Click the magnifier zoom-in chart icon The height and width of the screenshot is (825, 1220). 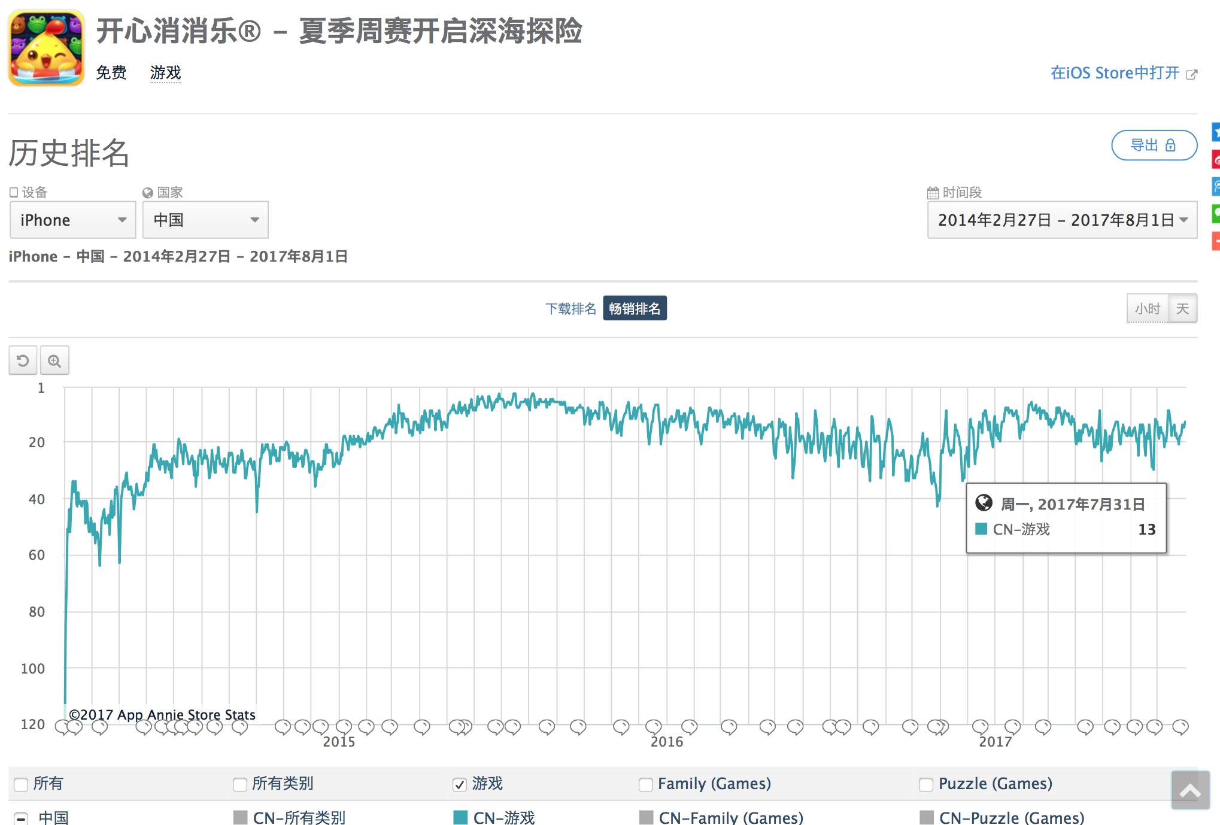pyautogui.click(x=54, y=360)
